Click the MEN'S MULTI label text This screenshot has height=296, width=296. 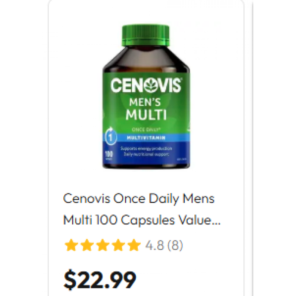coord(146,109)
